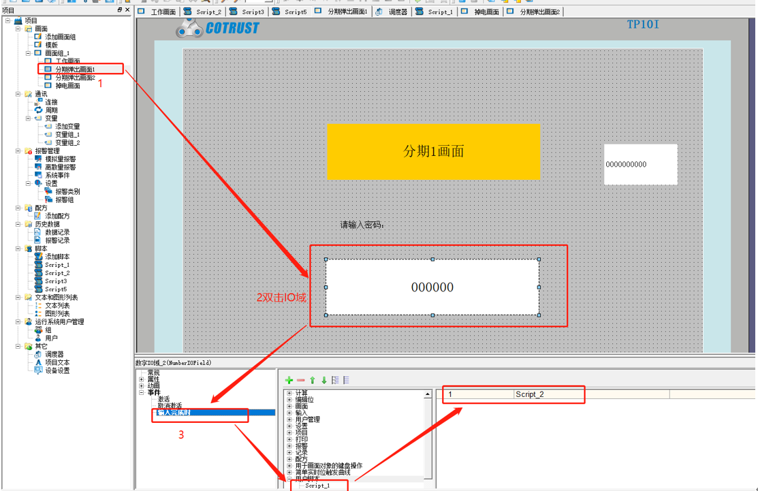Image resolution: width=758 pixels, height=491 pixels.
Task: Select 变量组_1 in project tree
Action: 67,134
